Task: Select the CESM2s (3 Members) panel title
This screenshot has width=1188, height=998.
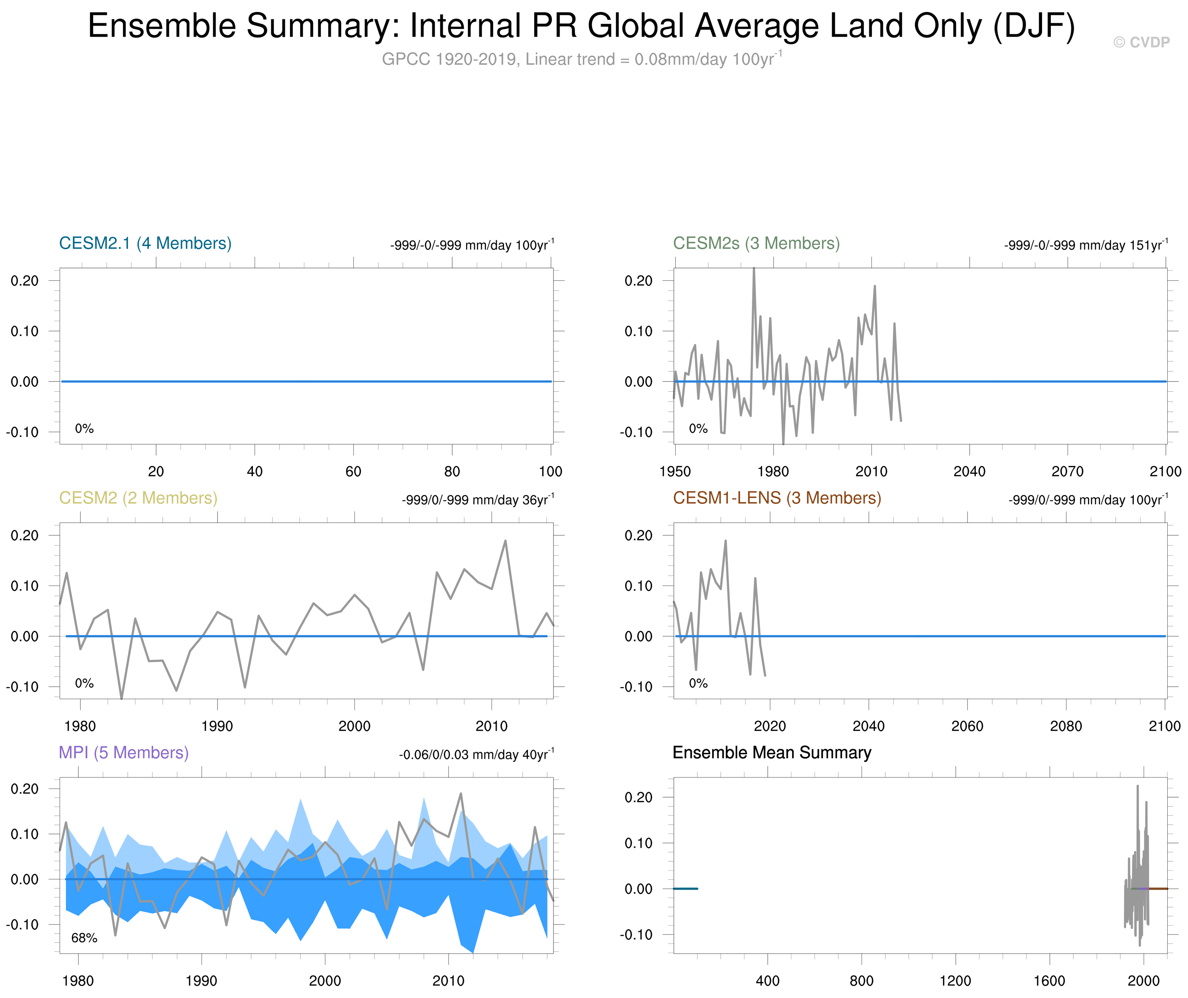Action: [756, 243]
